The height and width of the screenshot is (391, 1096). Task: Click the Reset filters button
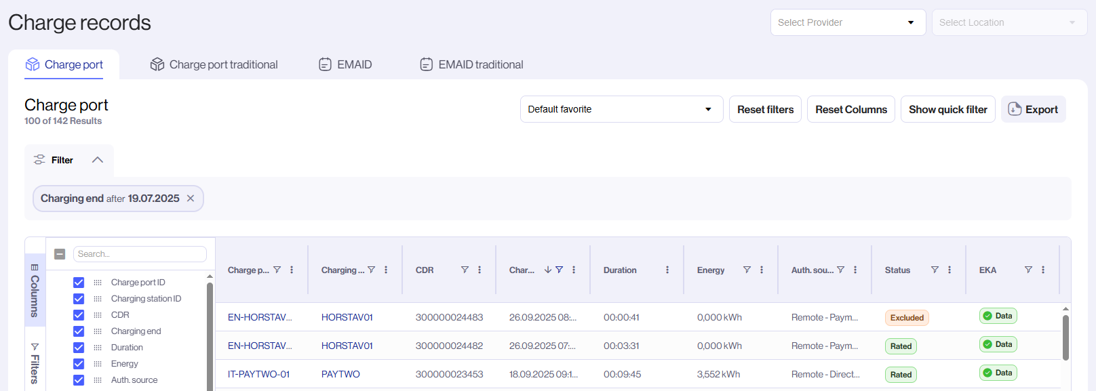coord(766,109)
